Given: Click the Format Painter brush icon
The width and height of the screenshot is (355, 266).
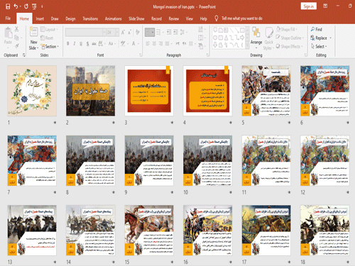Looking at the screenshot, I should 16,45.
